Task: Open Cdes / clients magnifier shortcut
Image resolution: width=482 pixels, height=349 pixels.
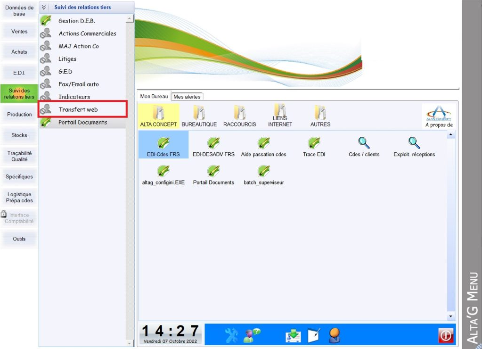Action: [x=364, y=146]
